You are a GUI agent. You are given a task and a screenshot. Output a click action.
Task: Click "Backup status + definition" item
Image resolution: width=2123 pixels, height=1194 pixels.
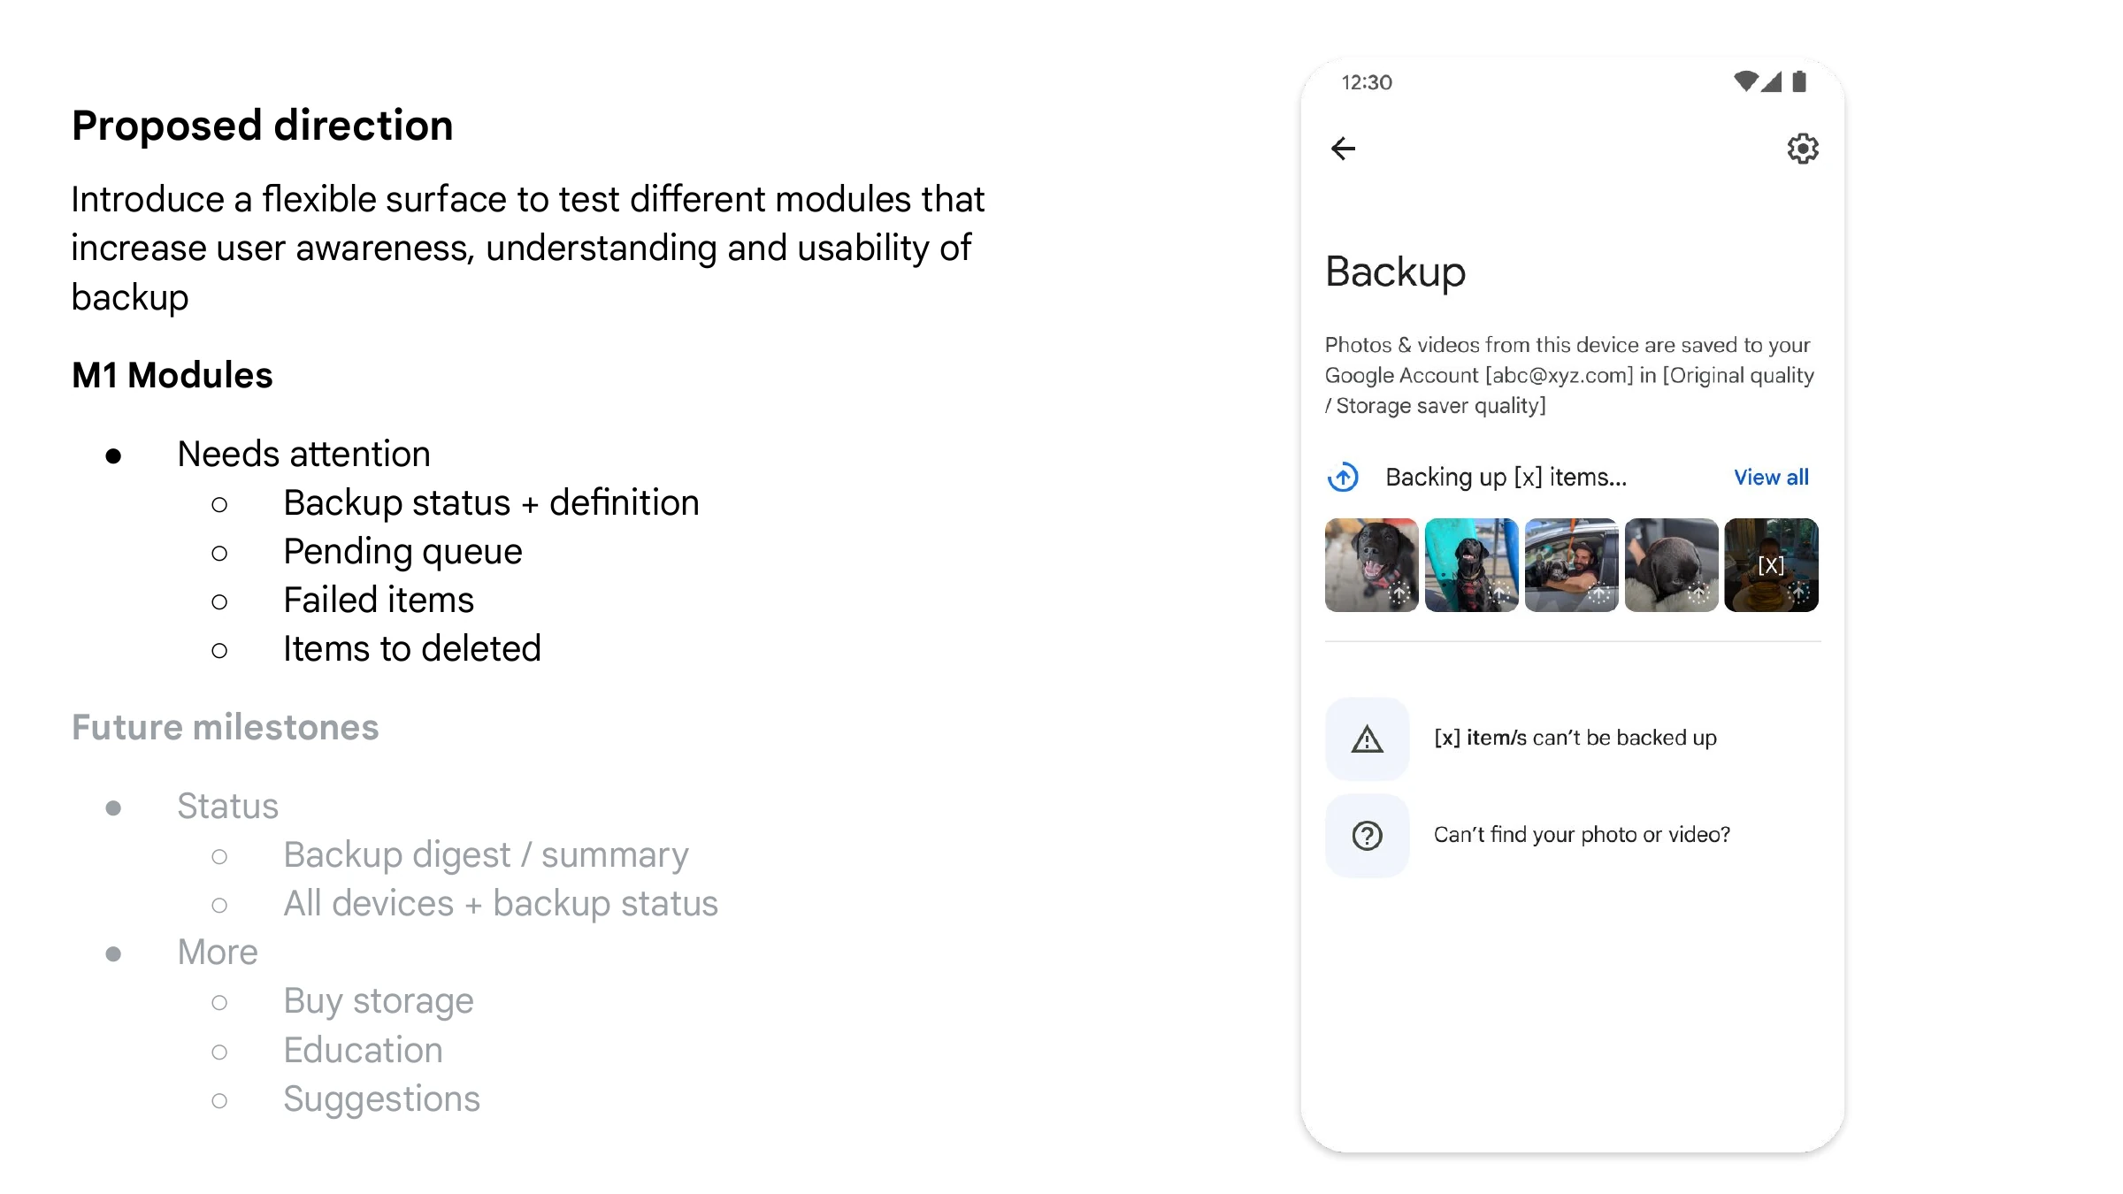click(x=491, y=502)
